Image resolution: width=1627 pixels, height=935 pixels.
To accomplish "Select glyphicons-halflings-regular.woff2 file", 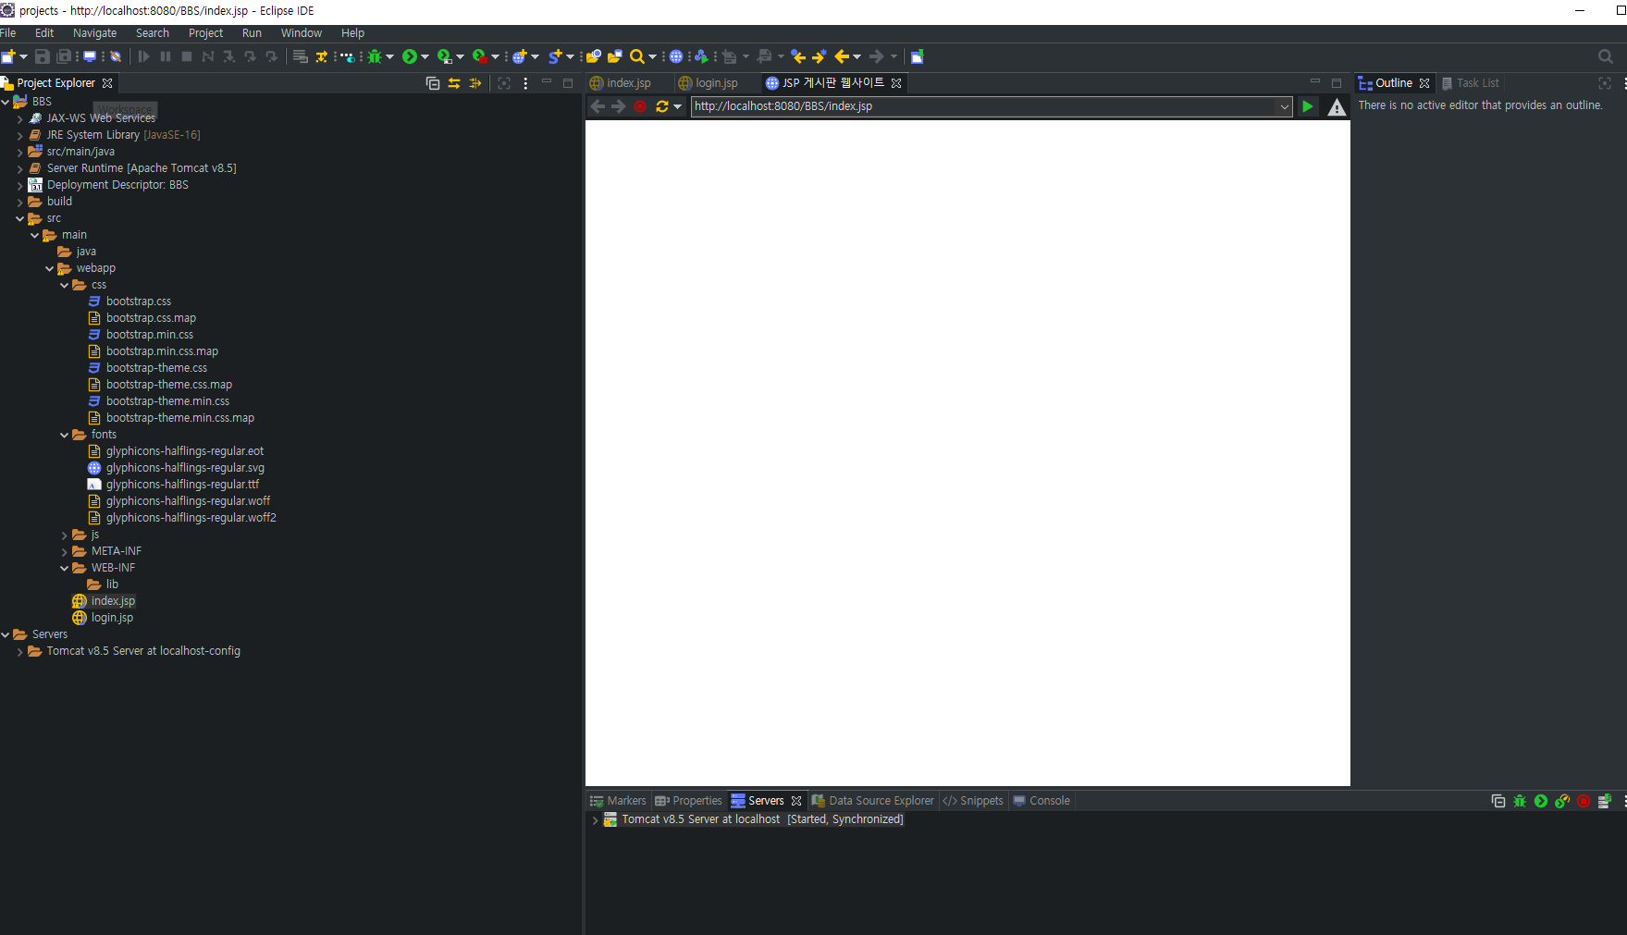I will [x=191, y=518].
